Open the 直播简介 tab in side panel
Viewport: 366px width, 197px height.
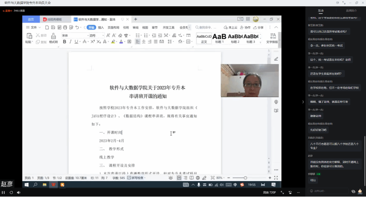coord(351,10)
